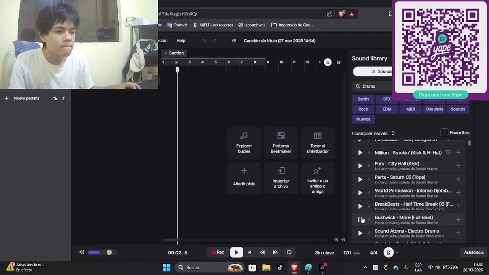Click the cloud save status icon
This screenshot has height=275, width=489.
(234, 40)
